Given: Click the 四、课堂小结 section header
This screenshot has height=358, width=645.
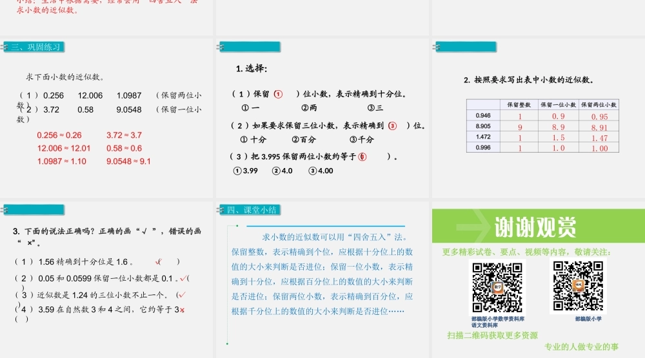Looking at the screenshot, I should [x=252, y=210].
